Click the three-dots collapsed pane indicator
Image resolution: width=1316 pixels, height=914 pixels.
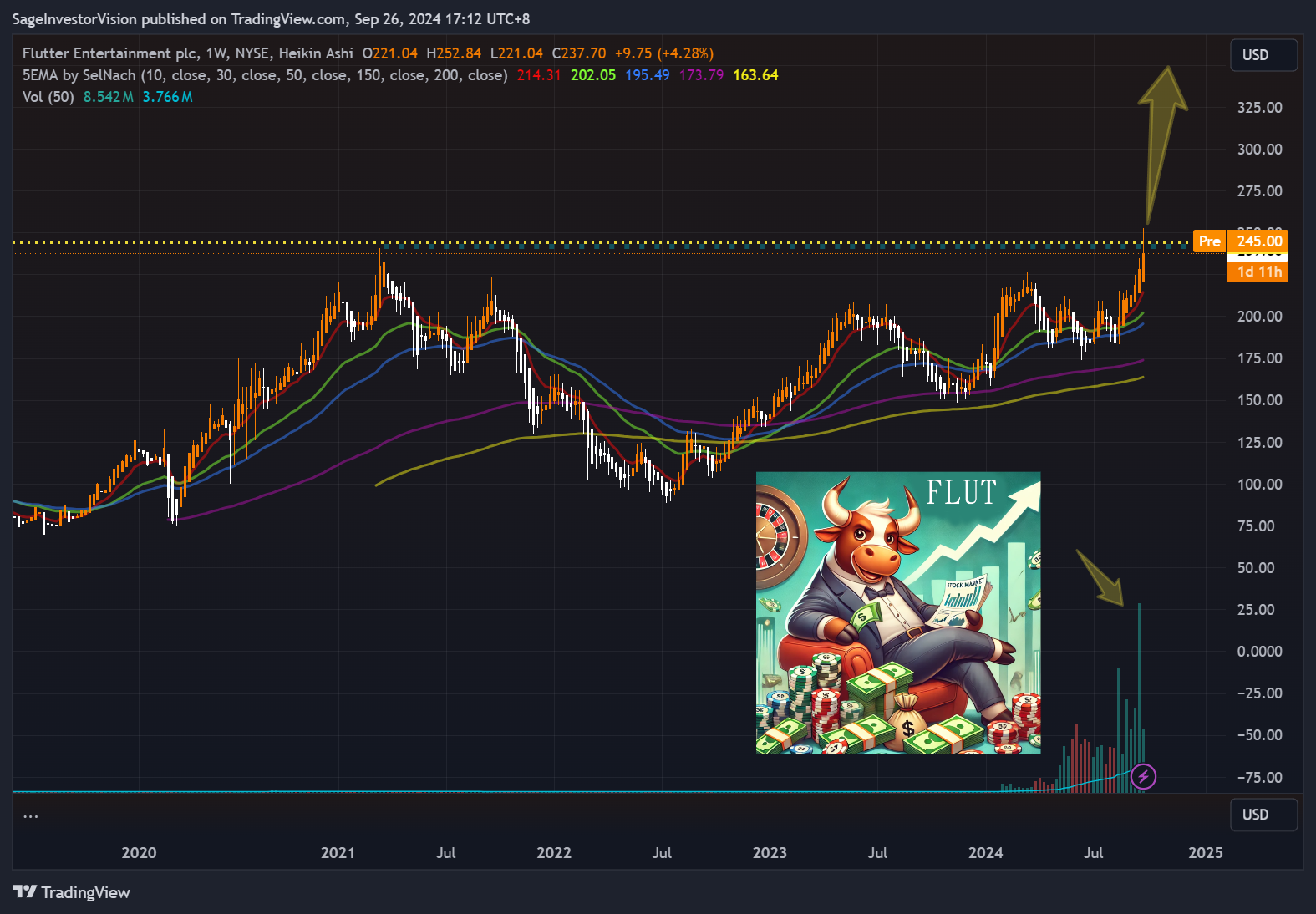click(31, 815)
